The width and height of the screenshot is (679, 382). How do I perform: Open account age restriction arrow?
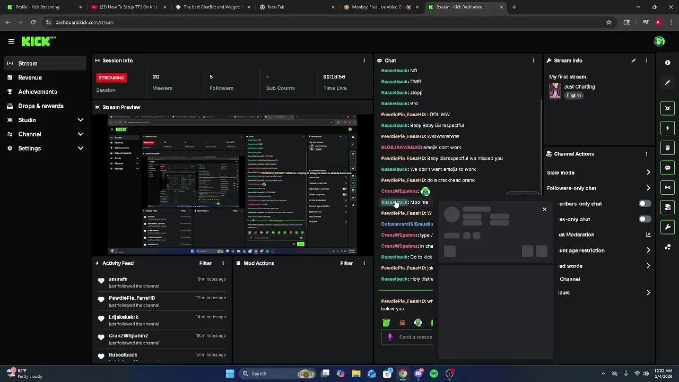pyautogui.click(x=648, y=250)
